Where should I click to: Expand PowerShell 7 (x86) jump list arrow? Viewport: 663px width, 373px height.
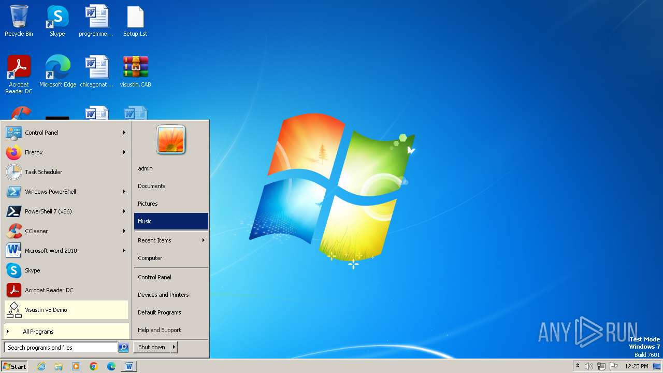[124, 211]
